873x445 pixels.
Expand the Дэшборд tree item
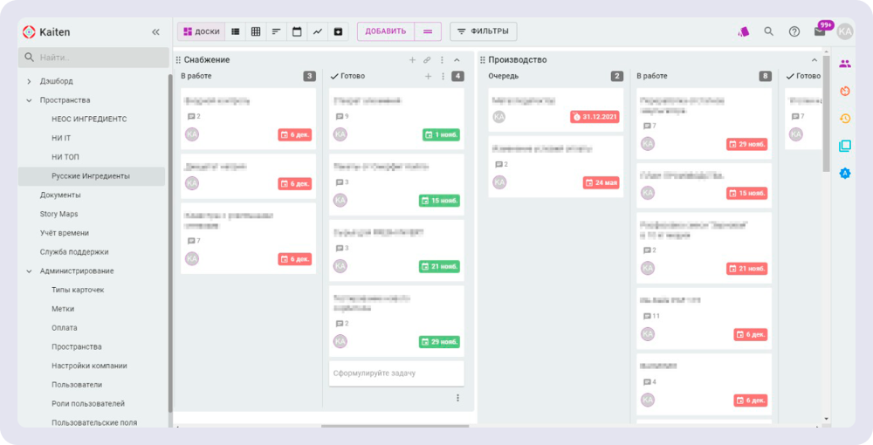click(29, 81)
